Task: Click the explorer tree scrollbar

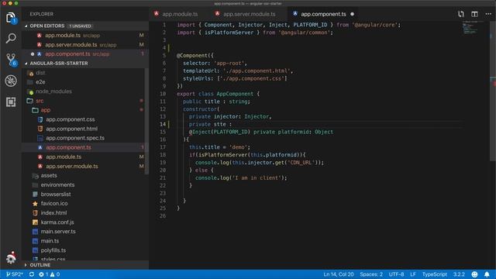Action: pos(146,121)
